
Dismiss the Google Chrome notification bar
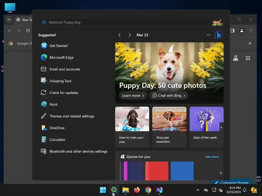(250, 43)
